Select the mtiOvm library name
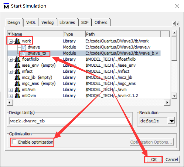 [x=29, y=96]
